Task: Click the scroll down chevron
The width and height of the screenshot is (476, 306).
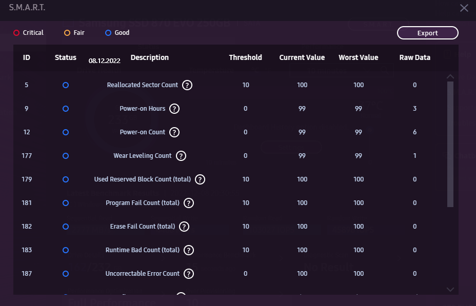Action: pyautogui.click(x=450, y=290)
